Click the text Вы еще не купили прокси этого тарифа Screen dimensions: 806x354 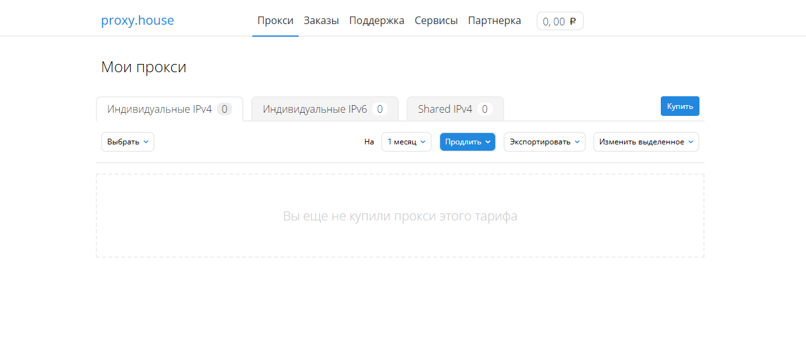pyautogui.click(x=400, y=216)
